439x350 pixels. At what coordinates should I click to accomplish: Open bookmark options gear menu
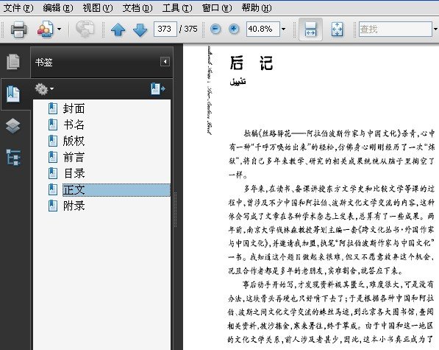(44, 89)
